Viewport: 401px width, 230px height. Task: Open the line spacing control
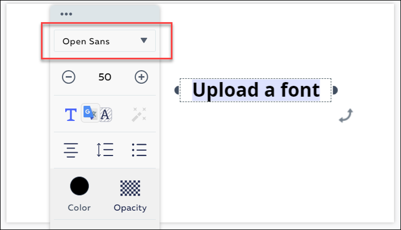(x=105, y=150)
